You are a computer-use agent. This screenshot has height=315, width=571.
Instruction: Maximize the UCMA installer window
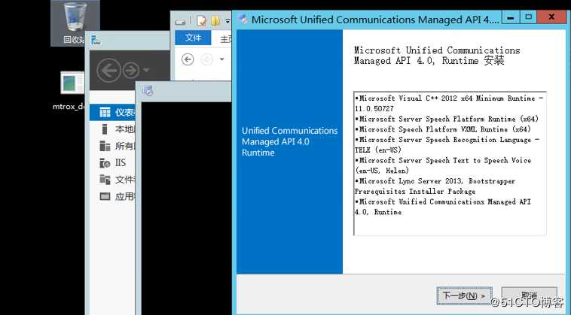coord(528,17)
